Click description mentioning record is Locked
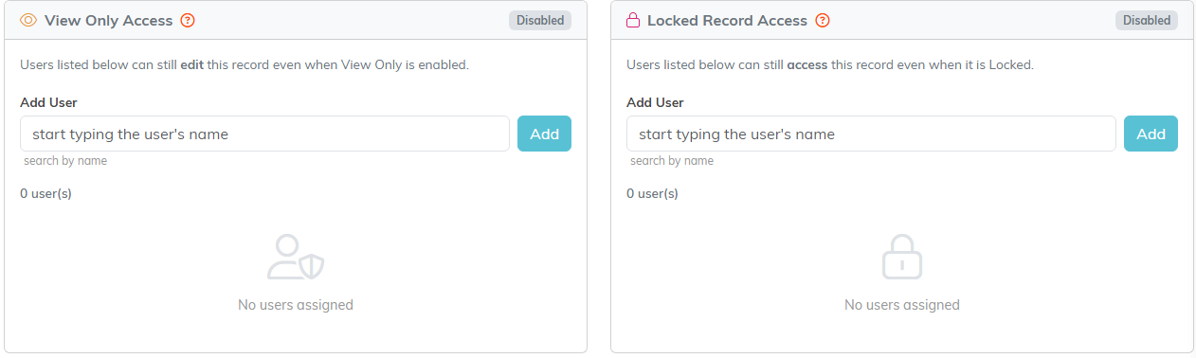1196x358 pixels. pos(830,65)
